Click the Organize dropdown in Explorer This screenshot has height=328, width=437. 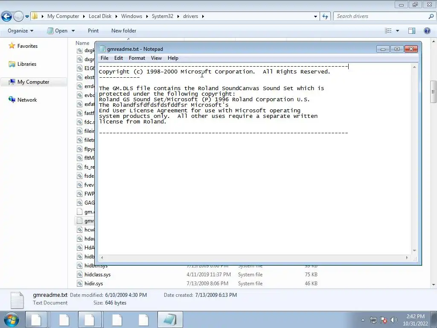click(x=20, y=31)
